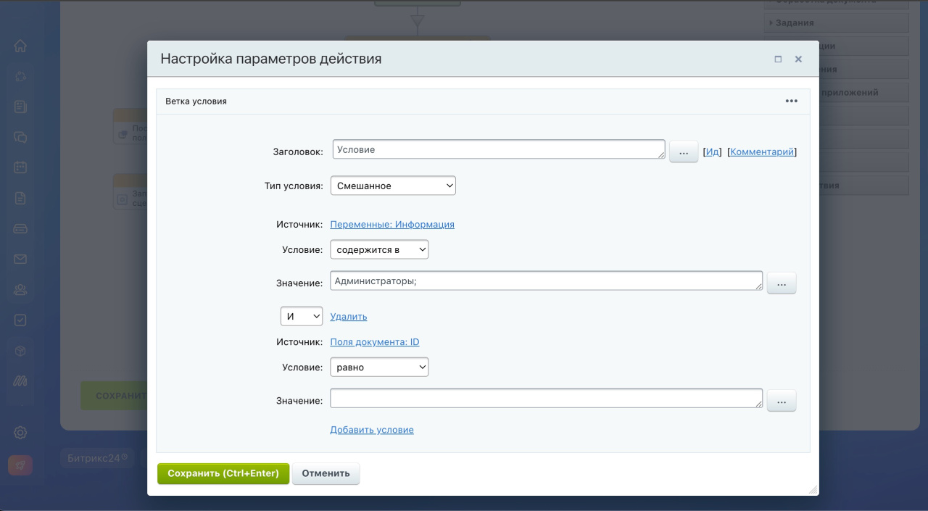Image resolution: width=928 pixels, height=511 pixels.
Task: Click the chat bubbles icon in sidebar
Action: coord(20,136)
